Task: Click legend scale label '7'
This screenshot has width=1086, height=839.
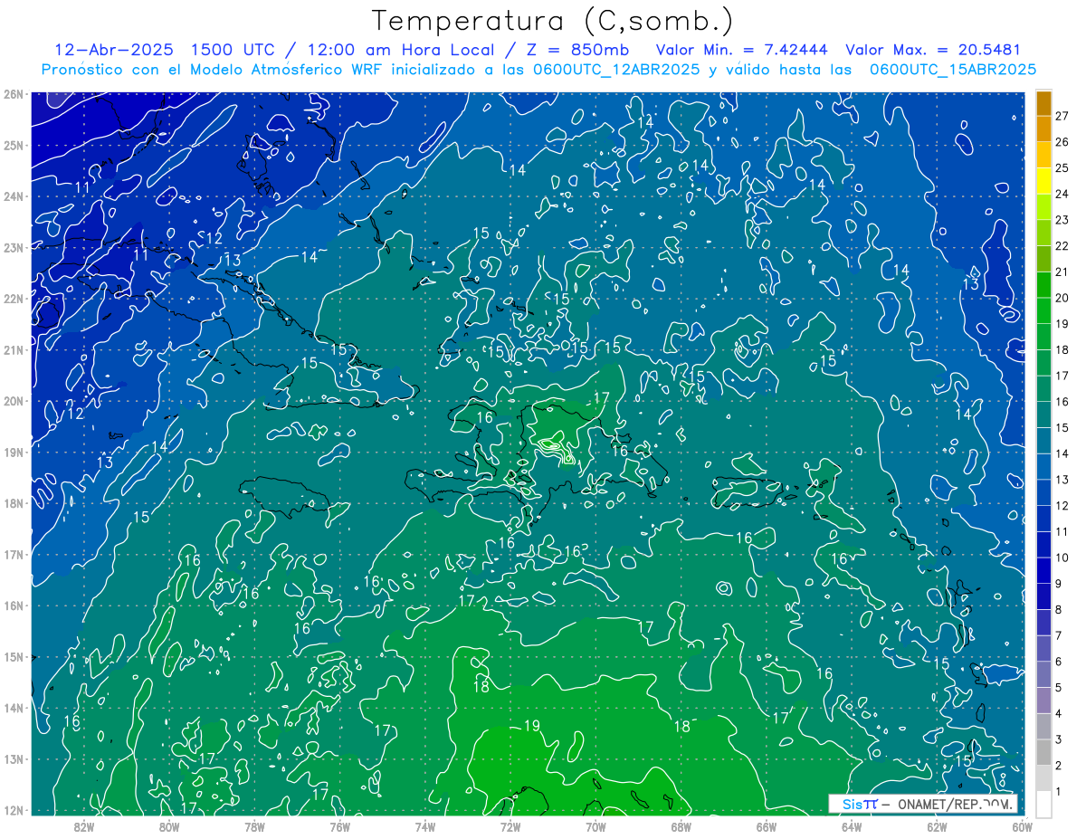Action: (1060, 635)
